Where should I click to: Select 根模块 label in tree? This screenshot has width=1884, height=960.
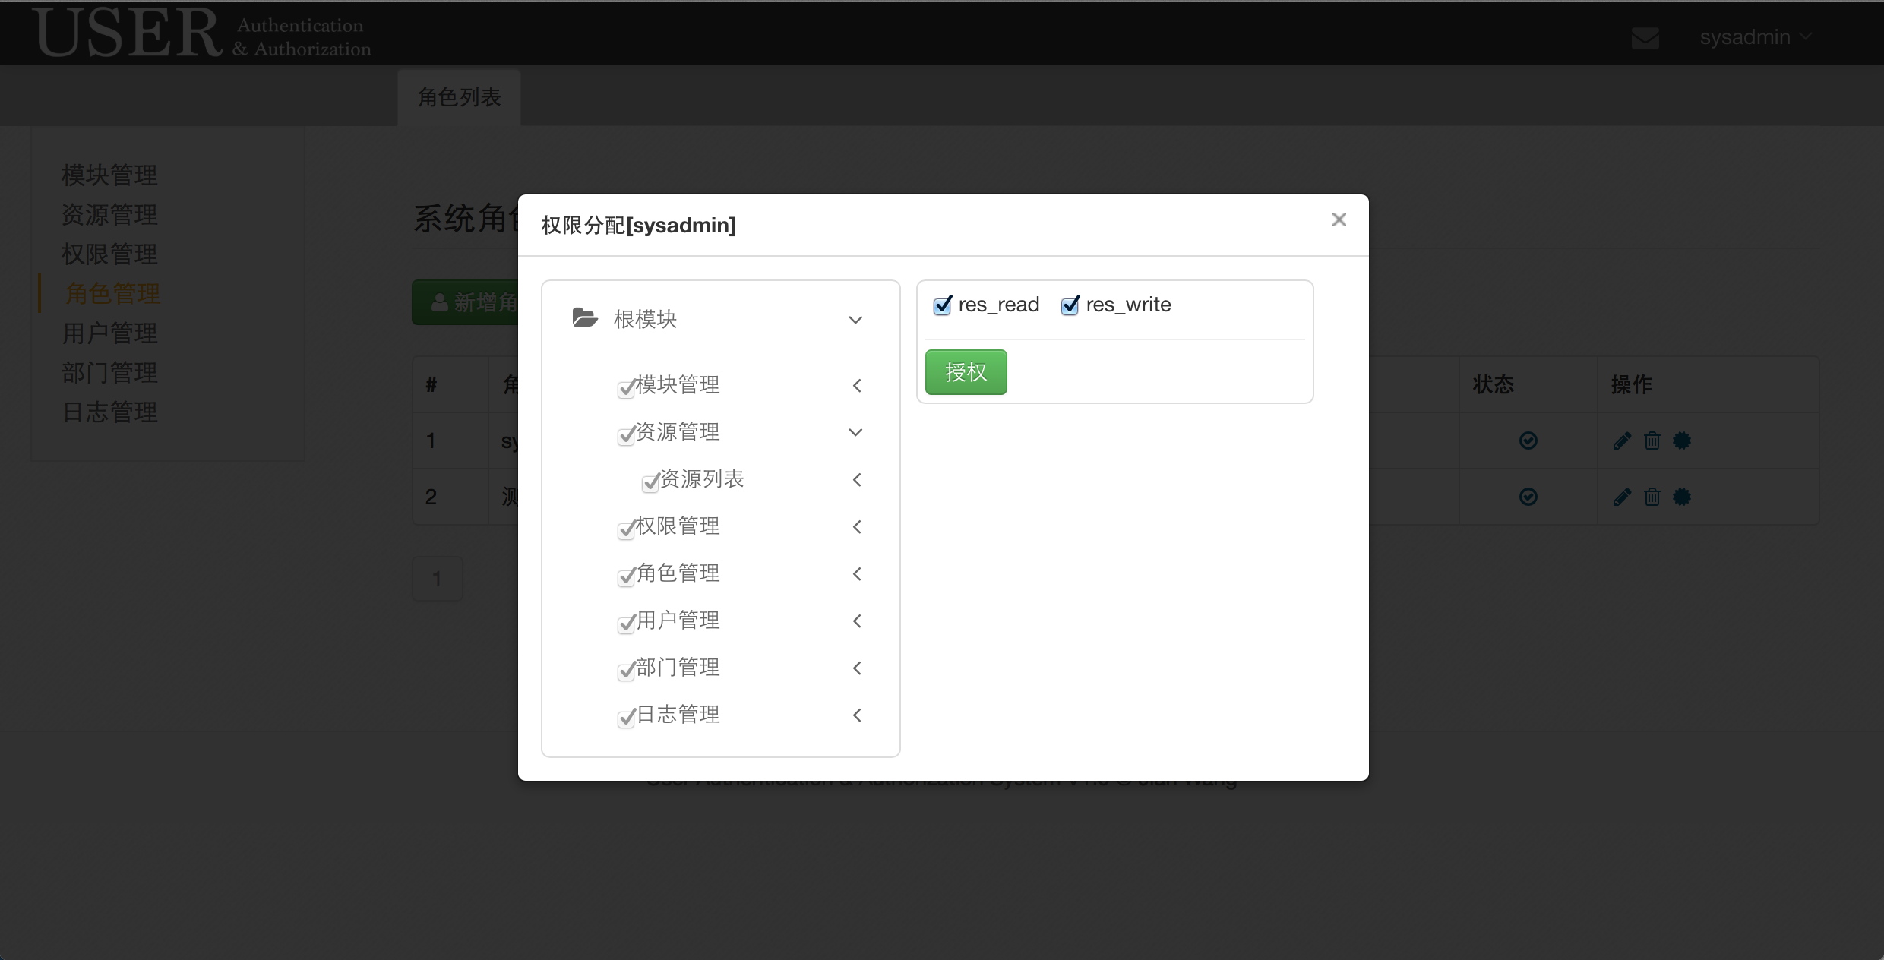(645, 320)
